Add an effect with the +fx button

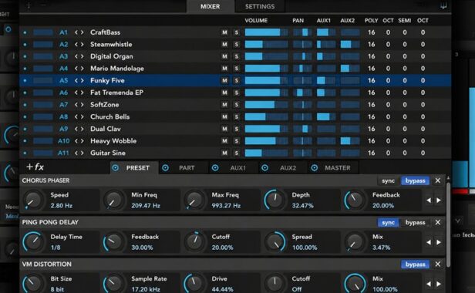click(x=35, y=167)
